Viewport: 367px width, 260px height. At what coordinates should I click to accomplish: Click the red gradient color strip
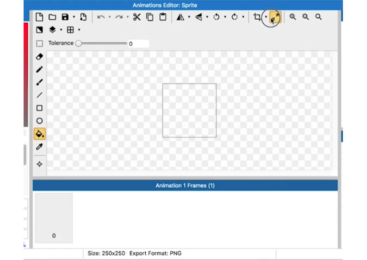click(26, 75)
